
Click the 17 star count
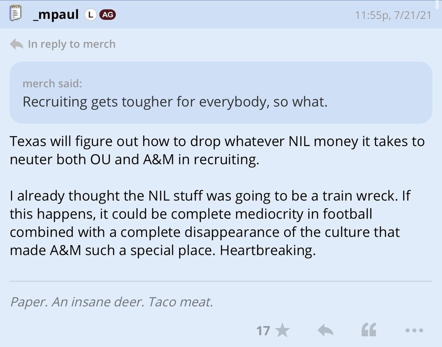click(263, 330)
